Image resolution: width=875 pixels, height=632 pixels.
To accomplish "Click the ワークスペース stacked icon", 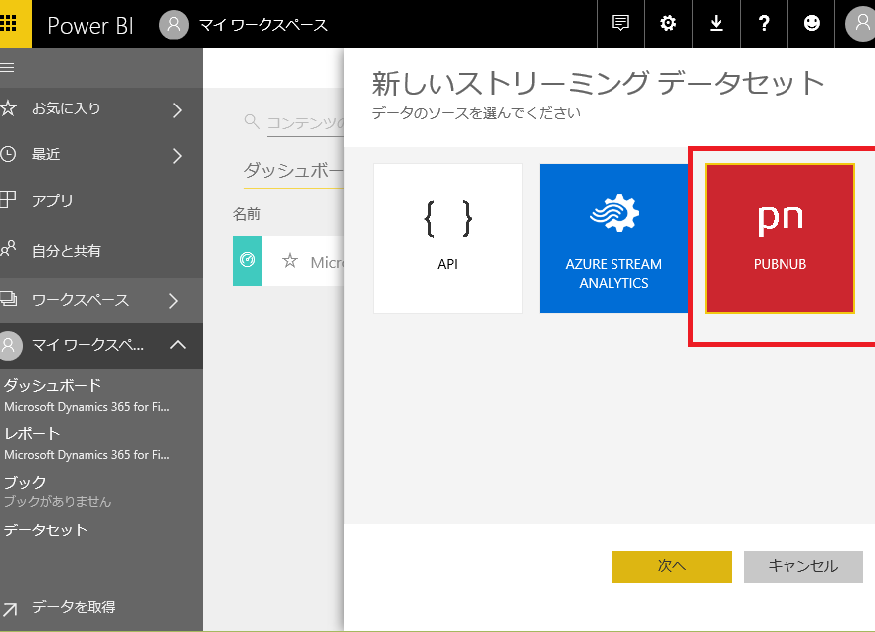I will tap(8, 299).
